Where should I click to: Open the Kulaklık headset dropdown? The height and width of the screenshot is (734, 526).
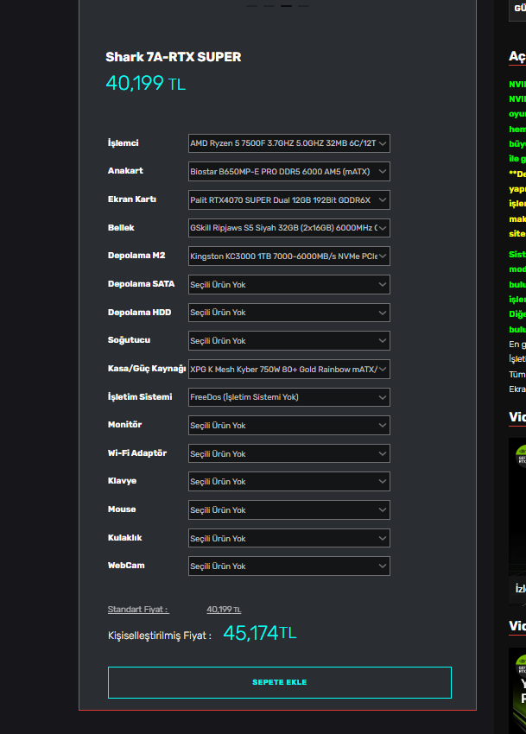click(289, 538)
